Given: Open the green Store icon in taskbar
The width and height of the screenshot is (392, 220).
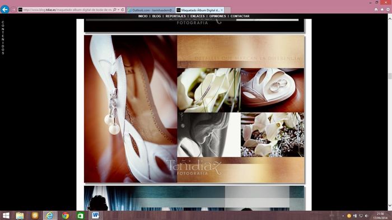Looking at the screenshot, I should [x=81, y=216].
